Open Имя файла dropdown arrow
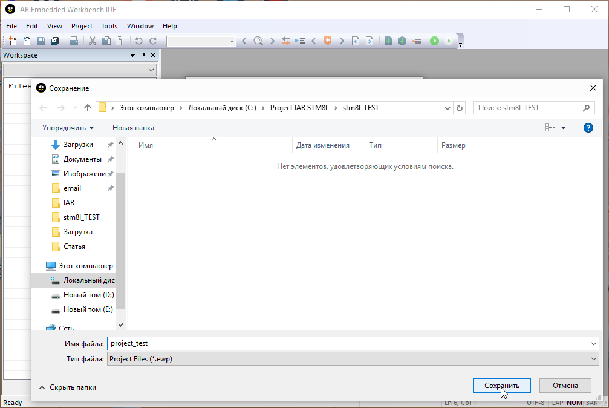609x408 pixels. 593,343
